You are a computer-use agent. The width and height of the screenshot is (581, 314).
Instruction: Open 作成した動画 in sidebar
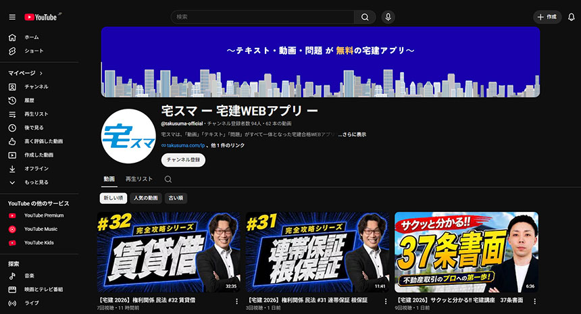39,155
